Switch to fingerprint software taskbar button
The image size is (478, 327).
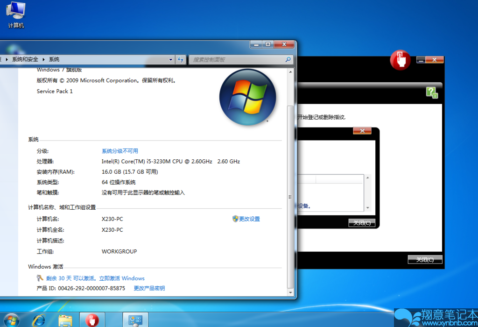[92, 320]
